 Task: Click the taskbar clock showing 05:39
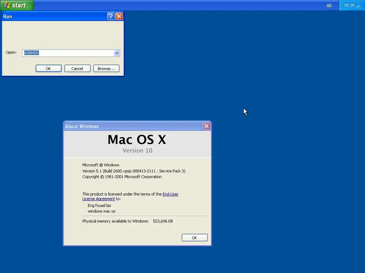click(352, 5)
